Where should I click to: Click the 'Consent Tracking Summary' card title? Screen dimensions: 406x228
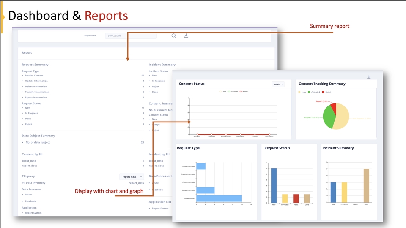click(322, 84)
